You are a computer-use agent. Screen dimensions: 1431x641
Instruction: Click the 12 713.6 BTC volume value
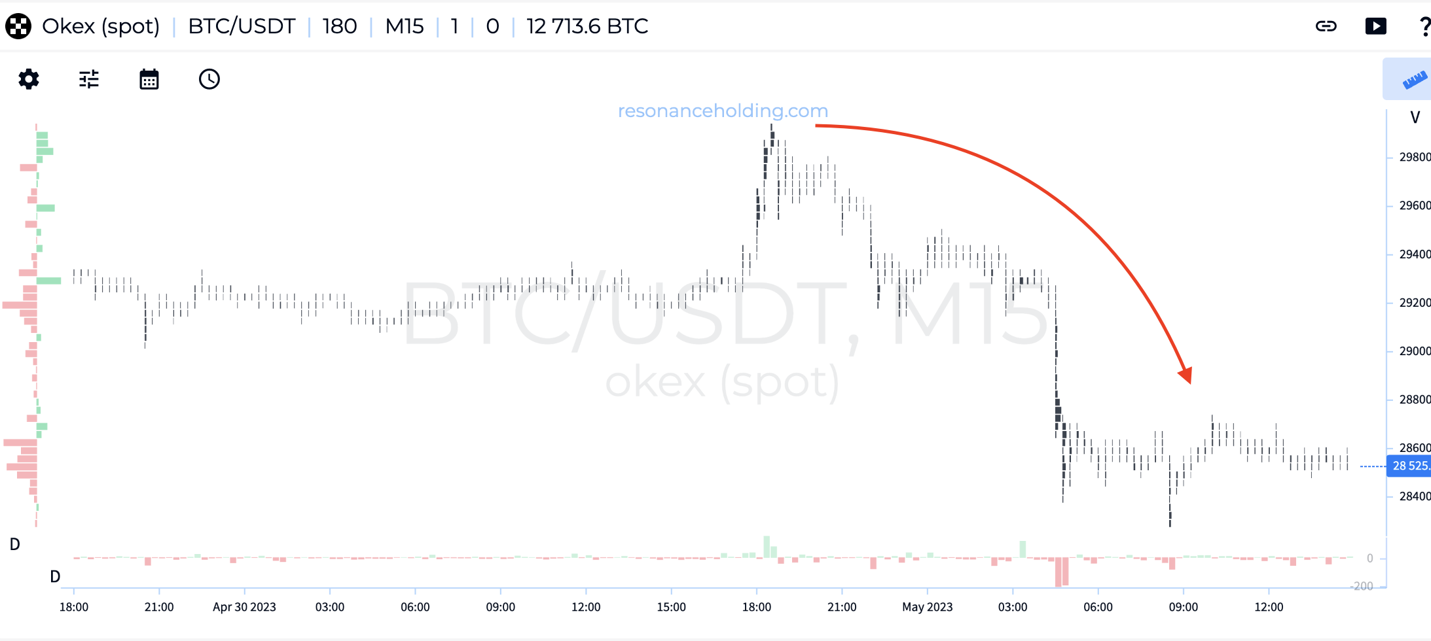point(587,26)
